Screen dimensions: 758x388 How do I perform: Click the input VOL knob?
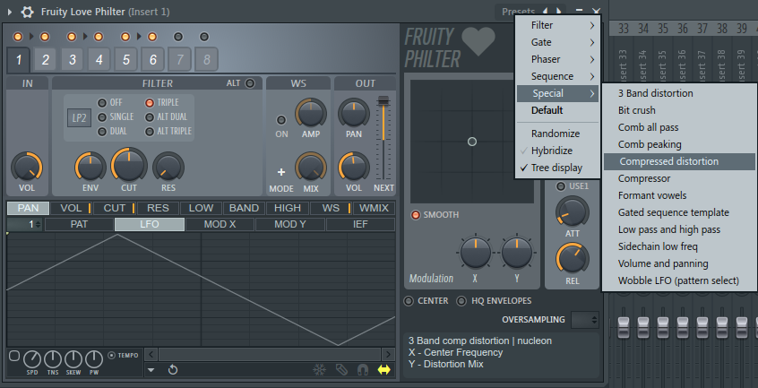(27, 167)
